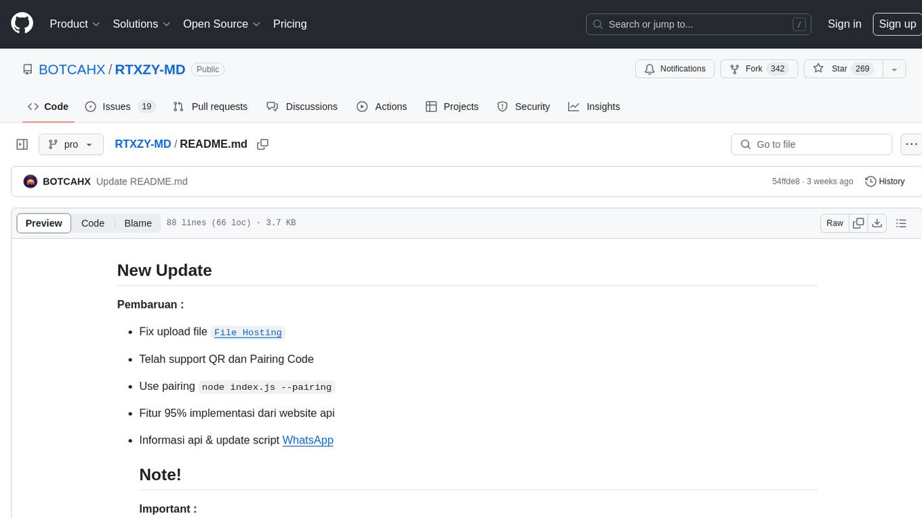Screen dimensions: 922x518
Task: Open commit 54ffde8
Action: pos(786,182)
